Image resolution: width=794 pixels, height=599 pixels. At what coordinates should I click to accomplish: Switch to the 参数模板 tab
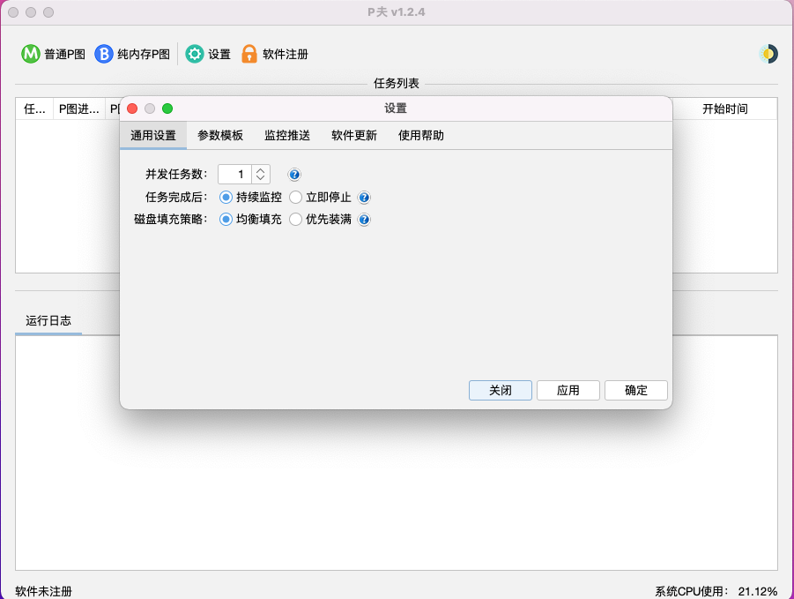tap(220, 136)
